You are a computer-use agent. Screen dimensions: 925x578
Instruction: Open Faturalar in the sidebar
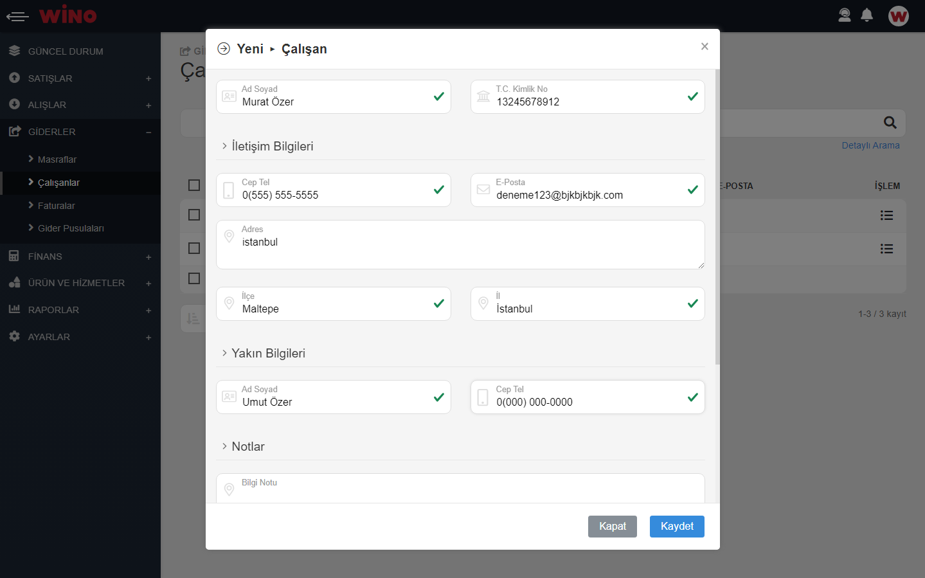point(56,206)
